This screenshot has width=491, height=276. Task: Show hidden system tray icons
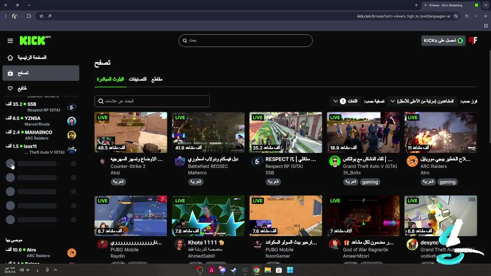point(55,270)
